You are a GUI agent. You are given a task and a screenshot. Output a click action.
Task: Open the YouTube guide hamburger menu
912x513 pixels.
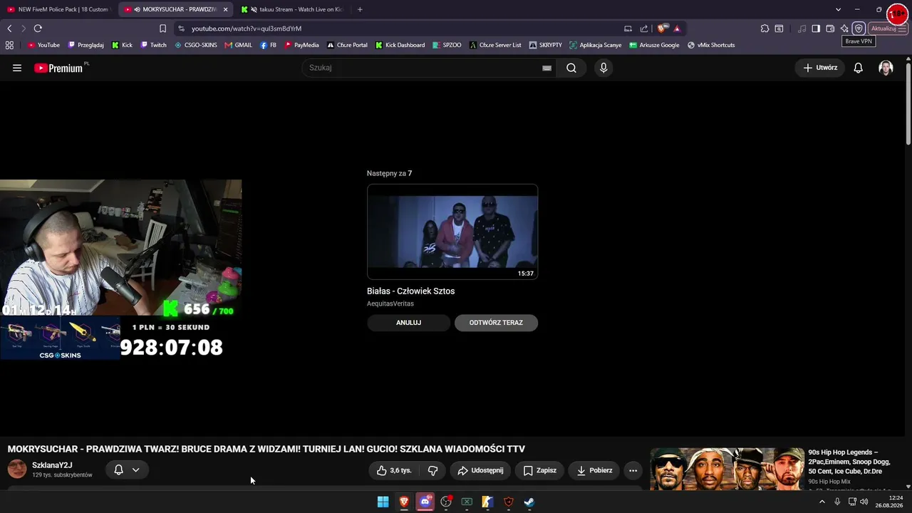pos(17,68)
